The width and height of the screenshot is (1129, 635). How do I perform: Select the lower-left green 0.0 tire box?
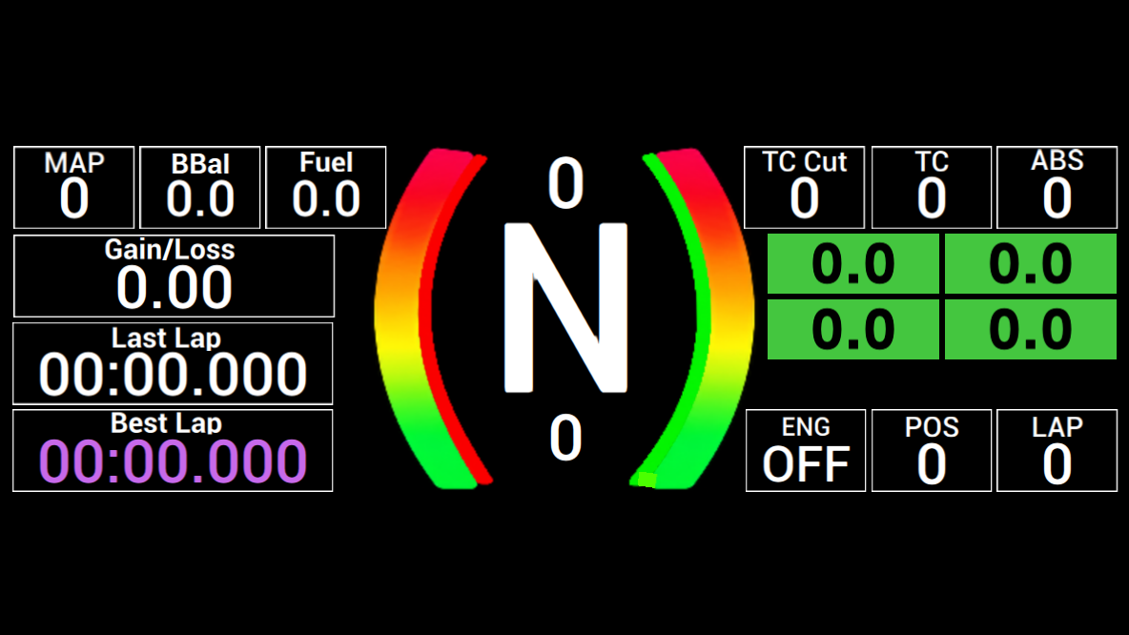click(x=853, y=329)
